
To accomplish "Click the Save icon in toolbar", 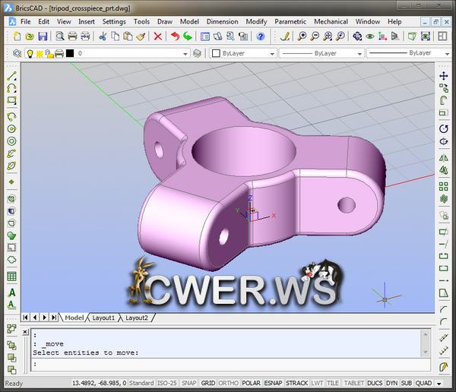I will 43,36.
